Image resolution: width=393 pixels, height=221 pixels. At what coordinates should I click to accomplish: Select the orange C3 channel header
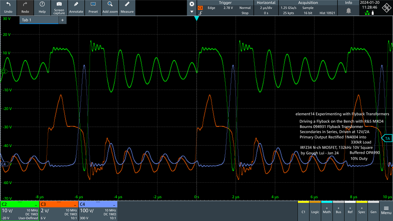[59, 204]
